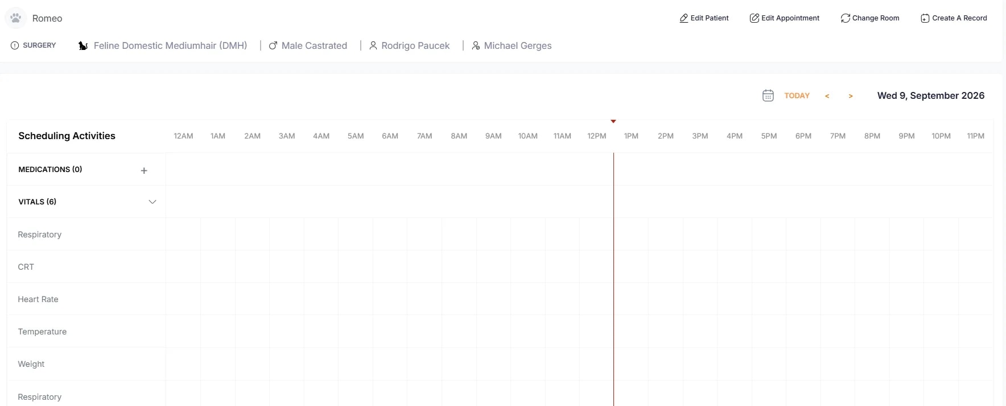Select the Weight vitals row

click(x=86, y=364)
